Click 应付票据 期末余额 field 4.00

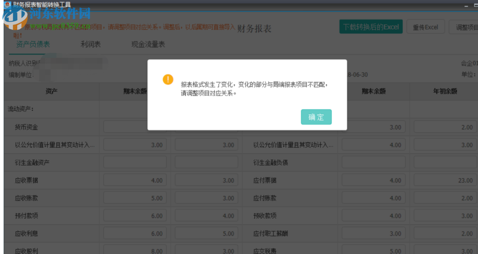pyautogui.click(x=373, y=180)
